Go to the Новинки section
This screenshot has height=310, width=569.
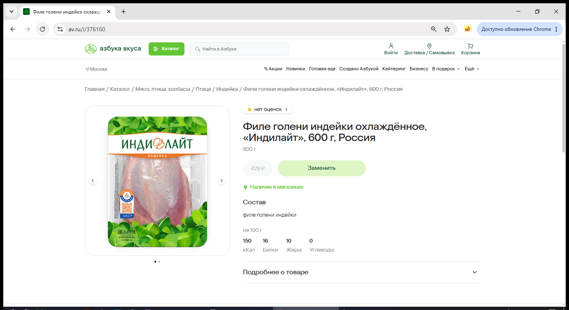pos(296,69)
